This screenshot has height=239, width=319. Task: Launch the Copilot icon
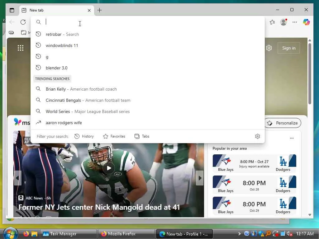coord(307,22)
